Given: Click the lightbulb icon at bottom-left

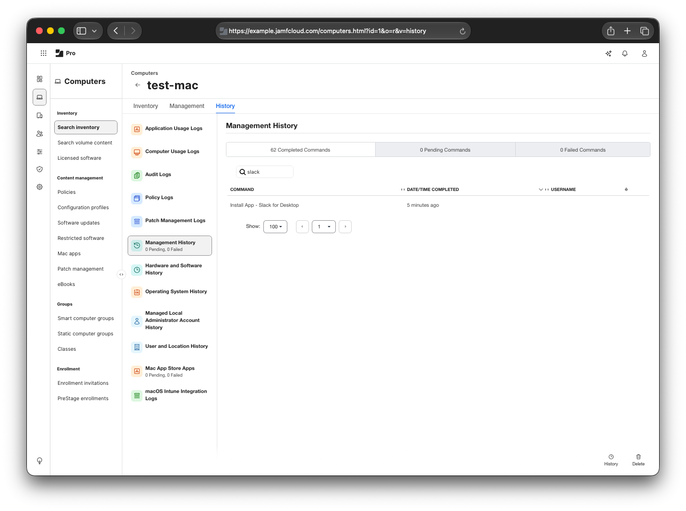Looking at the screenshot, I should 39,461.
